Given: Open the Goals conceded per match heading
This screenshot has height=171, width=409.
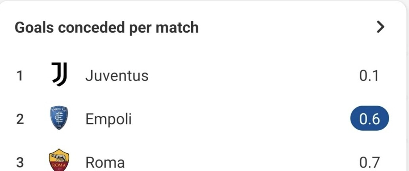Looking at the screenshot, I should click(107, 27).
